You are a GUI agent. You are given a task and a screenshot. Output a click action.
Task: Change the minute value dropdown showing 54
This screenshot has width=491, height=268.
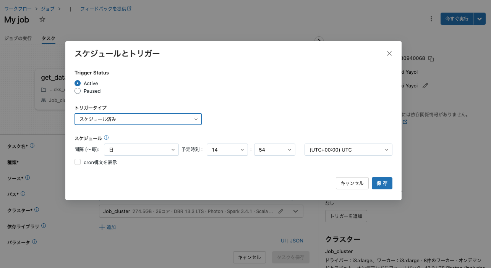[274, 150]
